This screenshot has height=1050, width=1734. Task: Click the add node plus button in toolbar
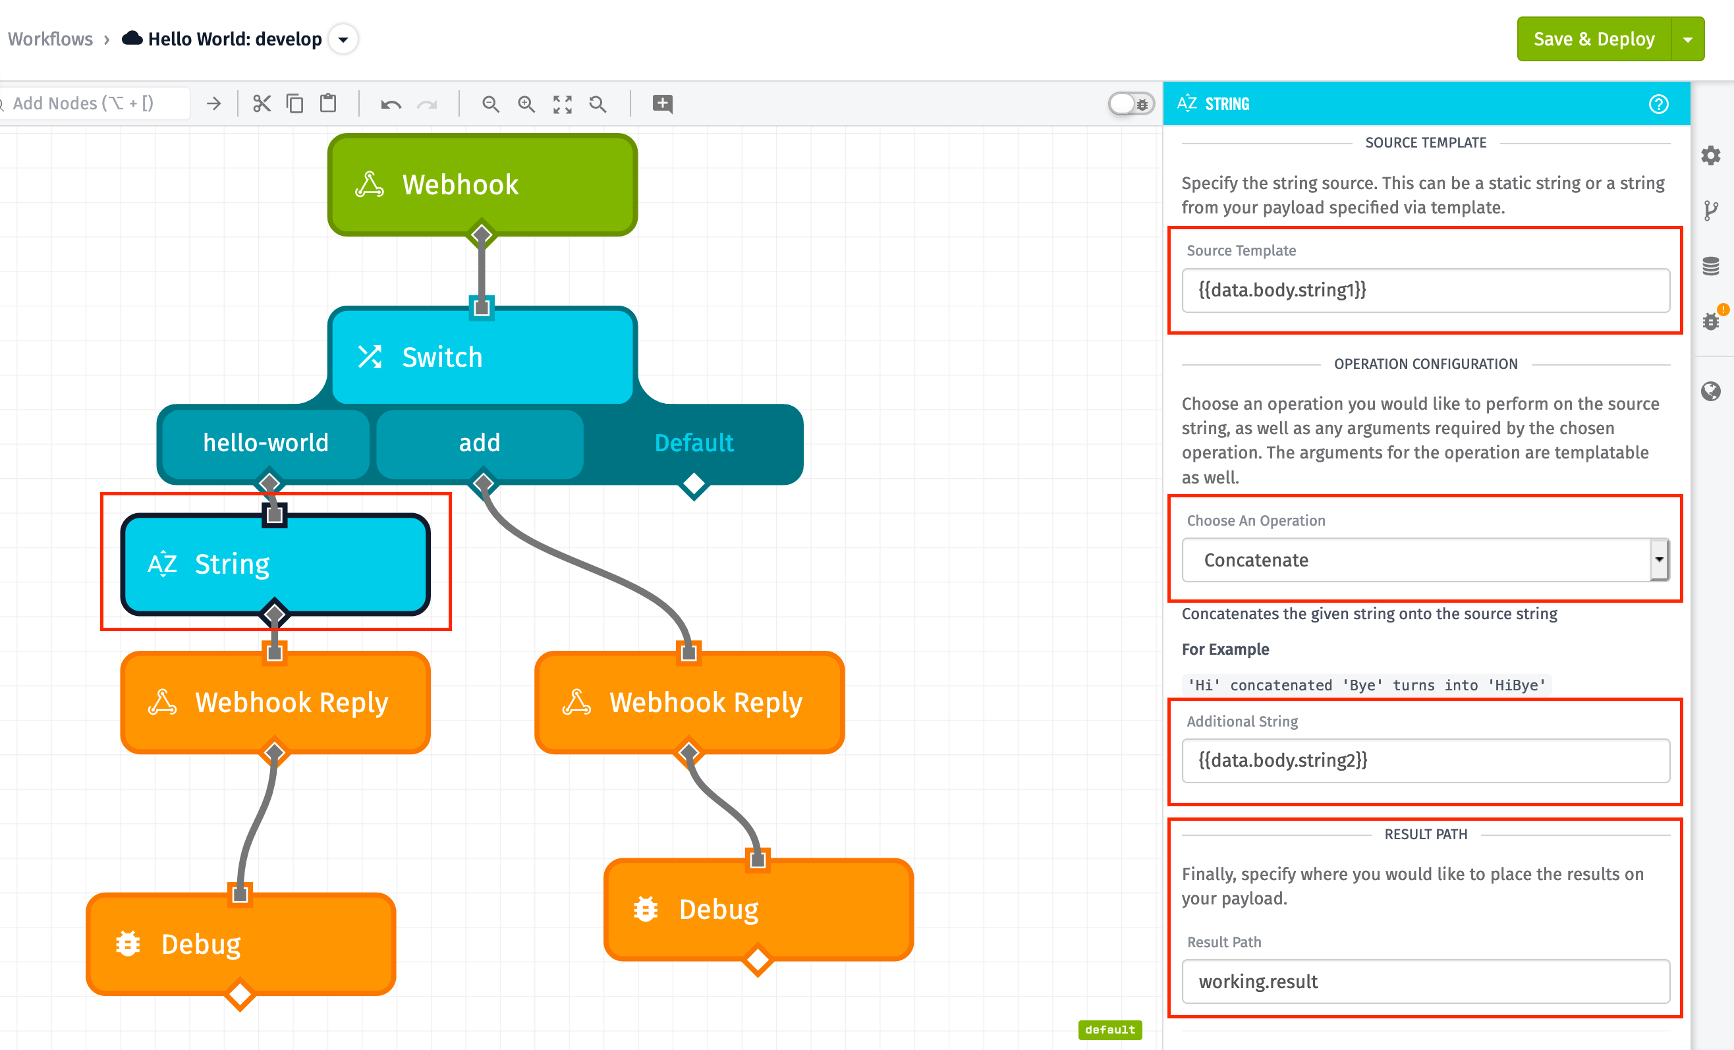pyautogui.click(x=663, y=103)
